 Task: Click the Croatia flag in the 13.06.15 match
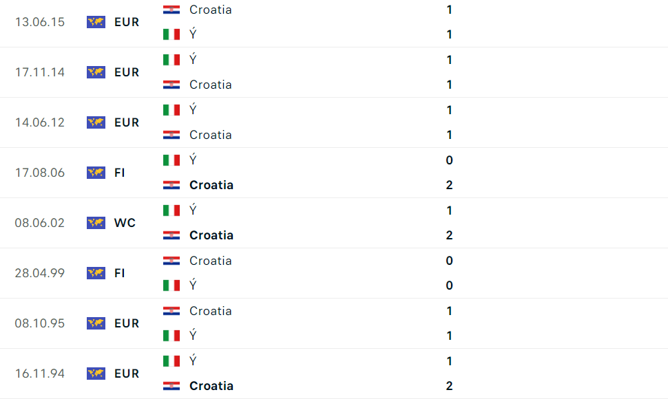click(171, 10)
